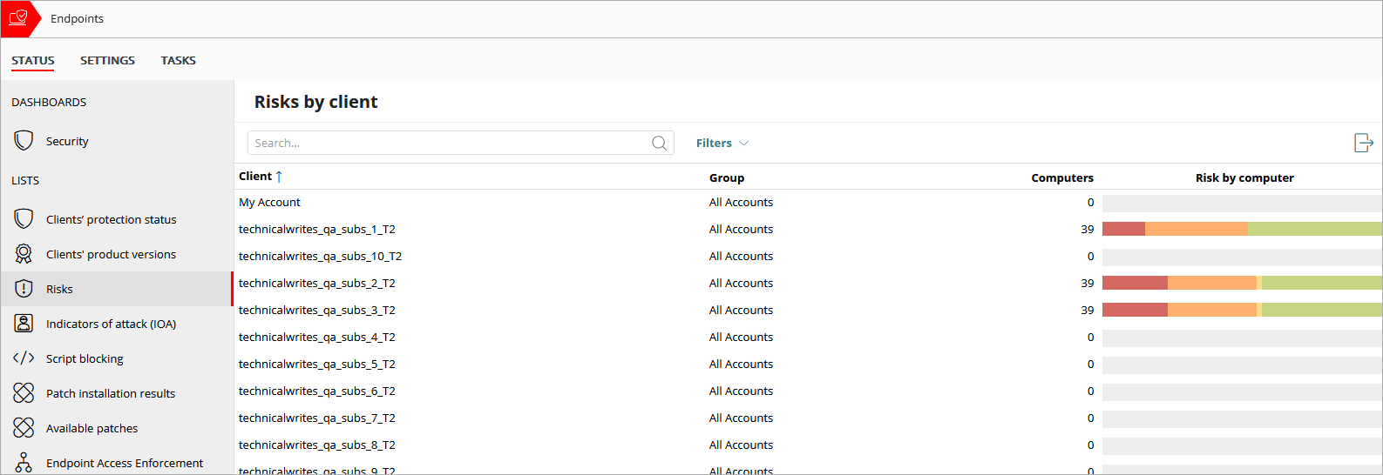Click the Clients' product versions badge icon
Screen dimensions: 1383x475
pos(24,254)
